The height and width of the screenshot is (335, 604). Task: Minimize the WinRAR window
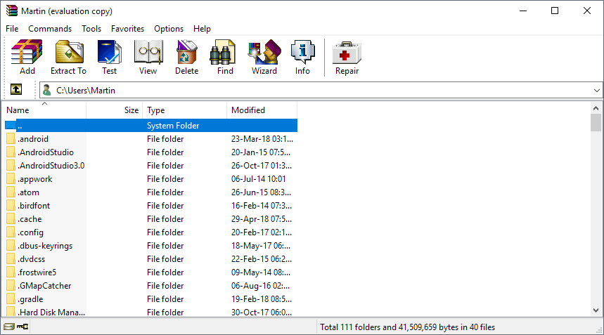coord(523,11)
